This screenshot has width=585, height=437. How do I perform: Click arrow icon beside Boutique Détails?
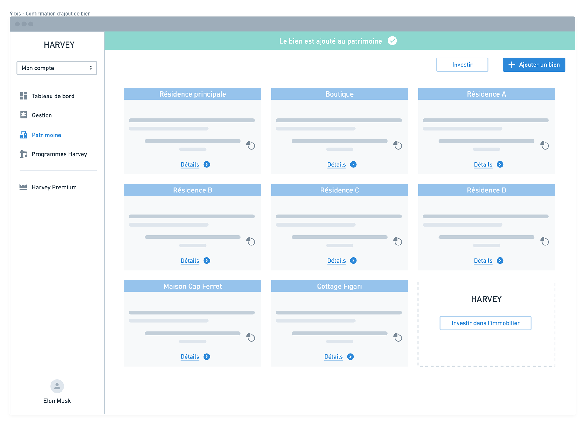[353, 164]
